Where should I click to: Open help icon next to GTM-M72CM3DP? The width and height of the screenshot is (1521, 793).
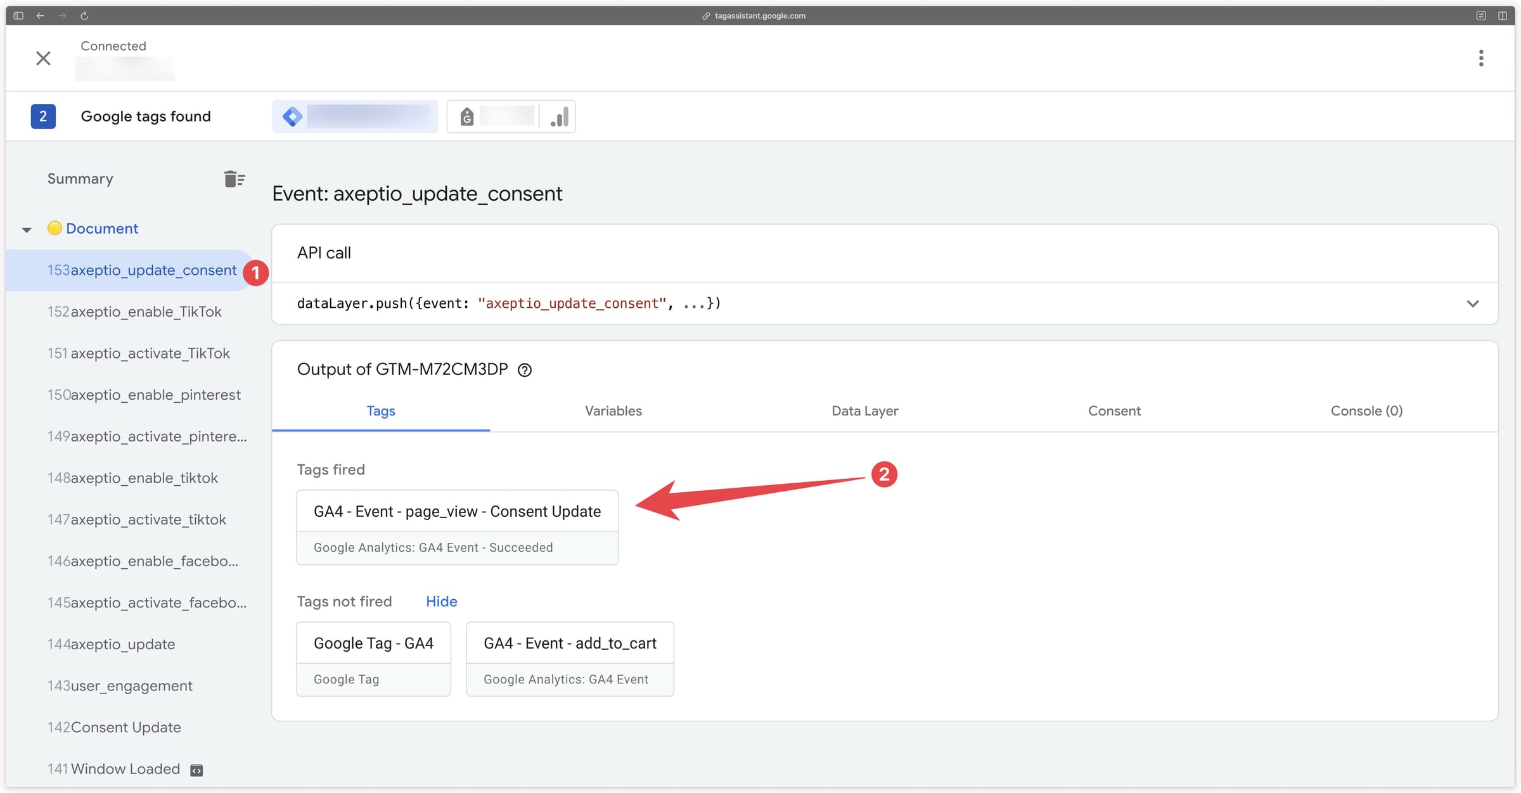[525, 370]
